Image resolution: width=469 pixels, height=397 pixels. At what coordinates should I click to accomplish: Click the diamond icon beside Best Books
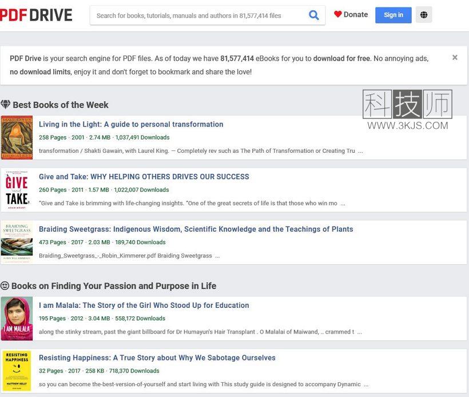[5, 105]
